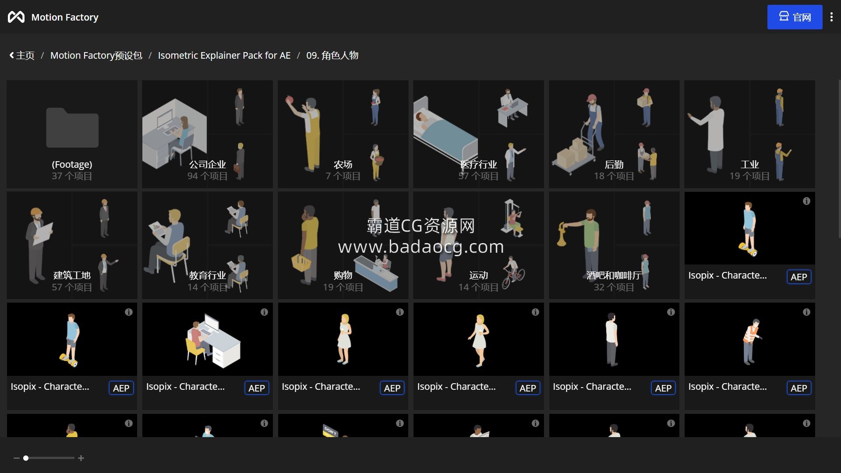Show info for hoverboard card left of desk worker
This screenshot has height=473, width=841.
pyautogui.click(x=128, y=312)
